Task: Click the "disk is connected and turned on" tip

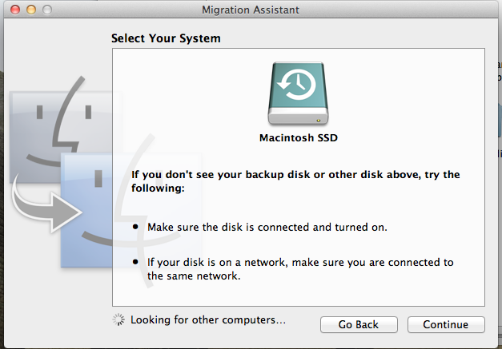Action: click(267, 227)
